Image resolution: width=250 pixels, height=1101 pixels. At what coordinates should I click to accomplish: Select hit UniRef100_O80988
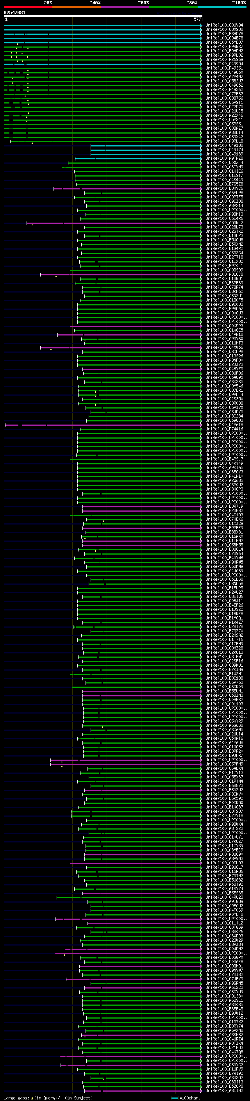tap(224, 30)
